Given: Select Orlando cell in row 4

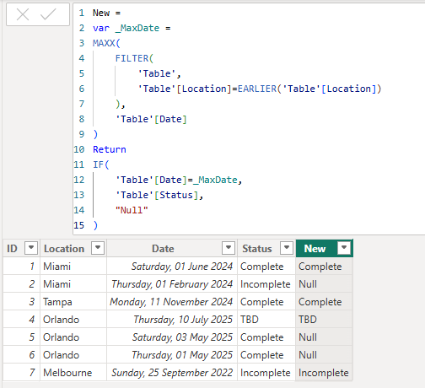Looking at the screenshot, I should 73,320.
